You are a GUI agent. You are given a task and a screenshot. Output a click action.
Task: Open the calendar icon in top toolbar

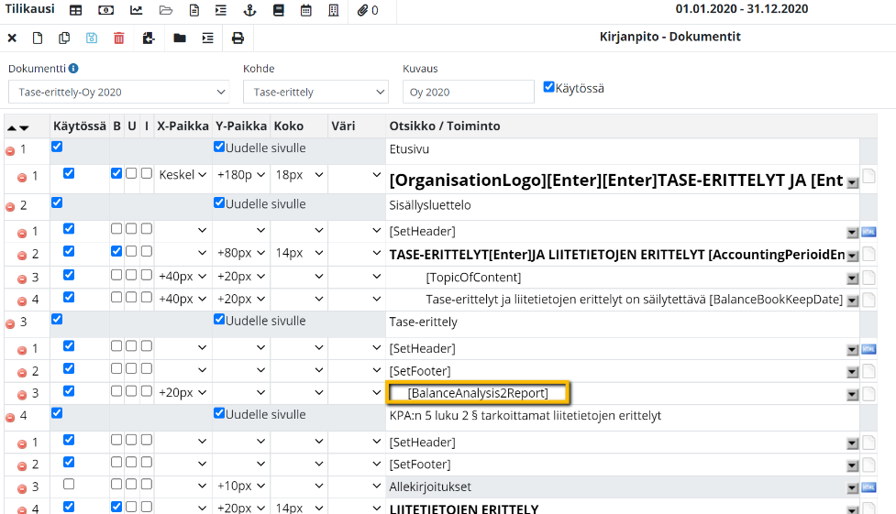point(305,10)
